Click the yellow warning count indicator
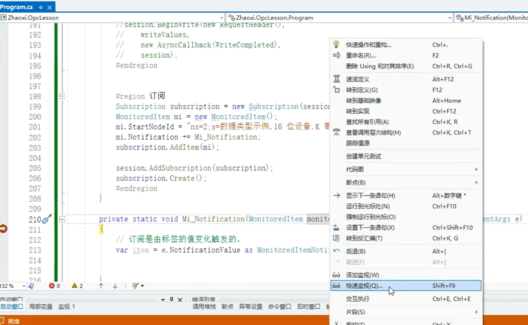This screenshot has width=528, height=325. pyautogui.click(x=77, y=286)
